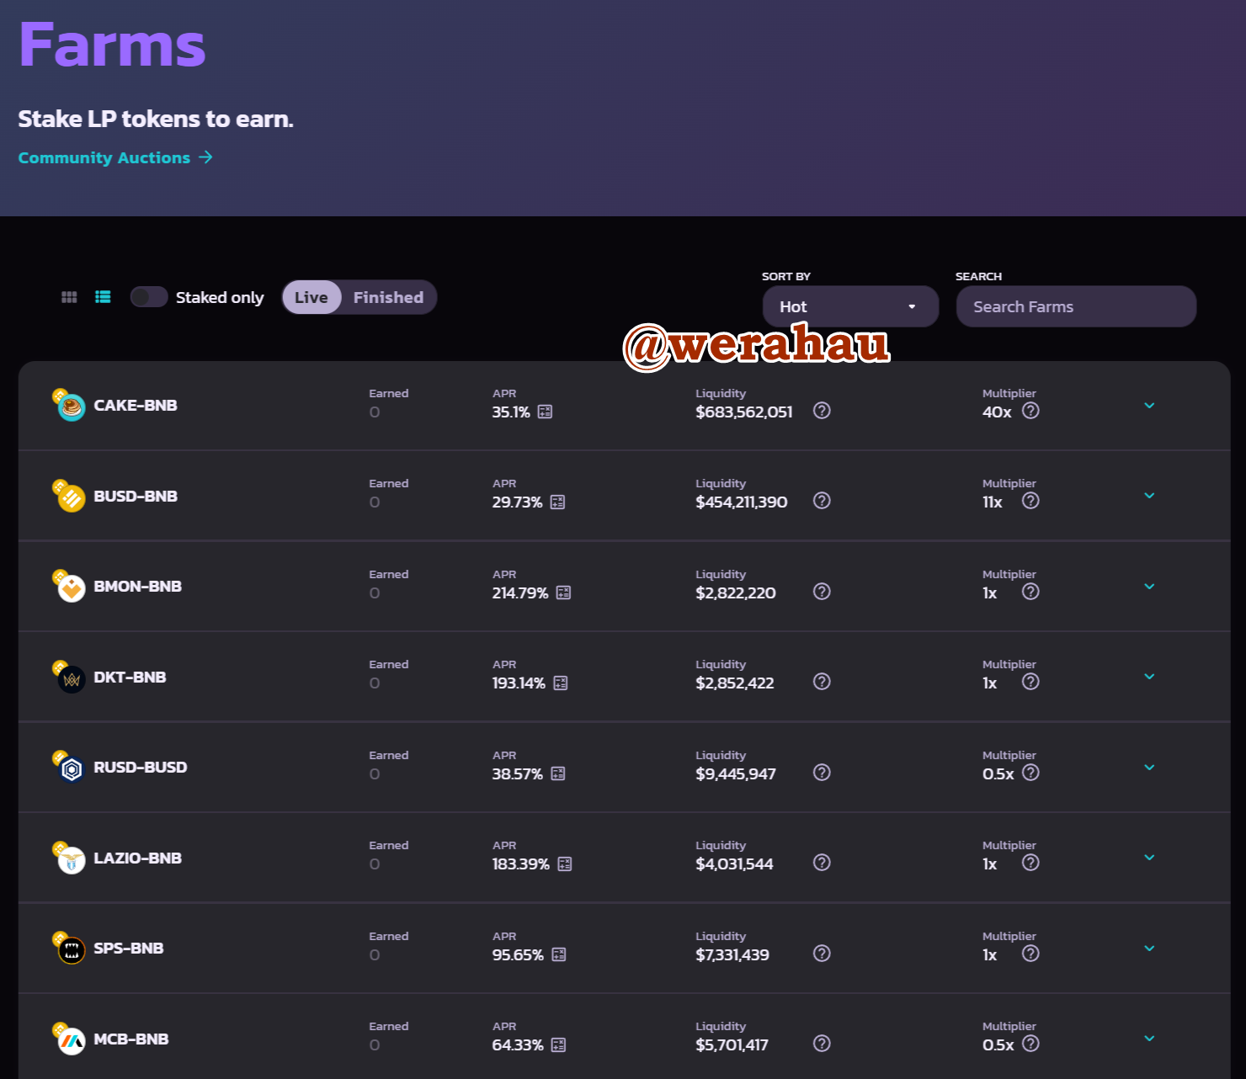
Task: Expand the BUSD-BNB farm row details
Action: (1149, 496)
